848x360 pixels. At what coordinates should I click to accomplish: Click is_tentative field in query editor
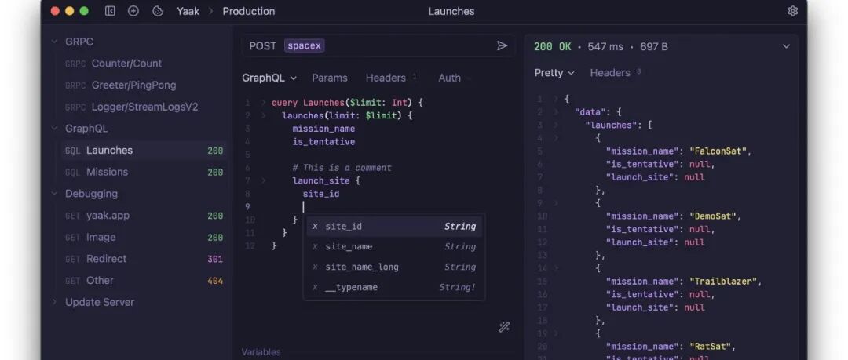click(x=323, y=142)
